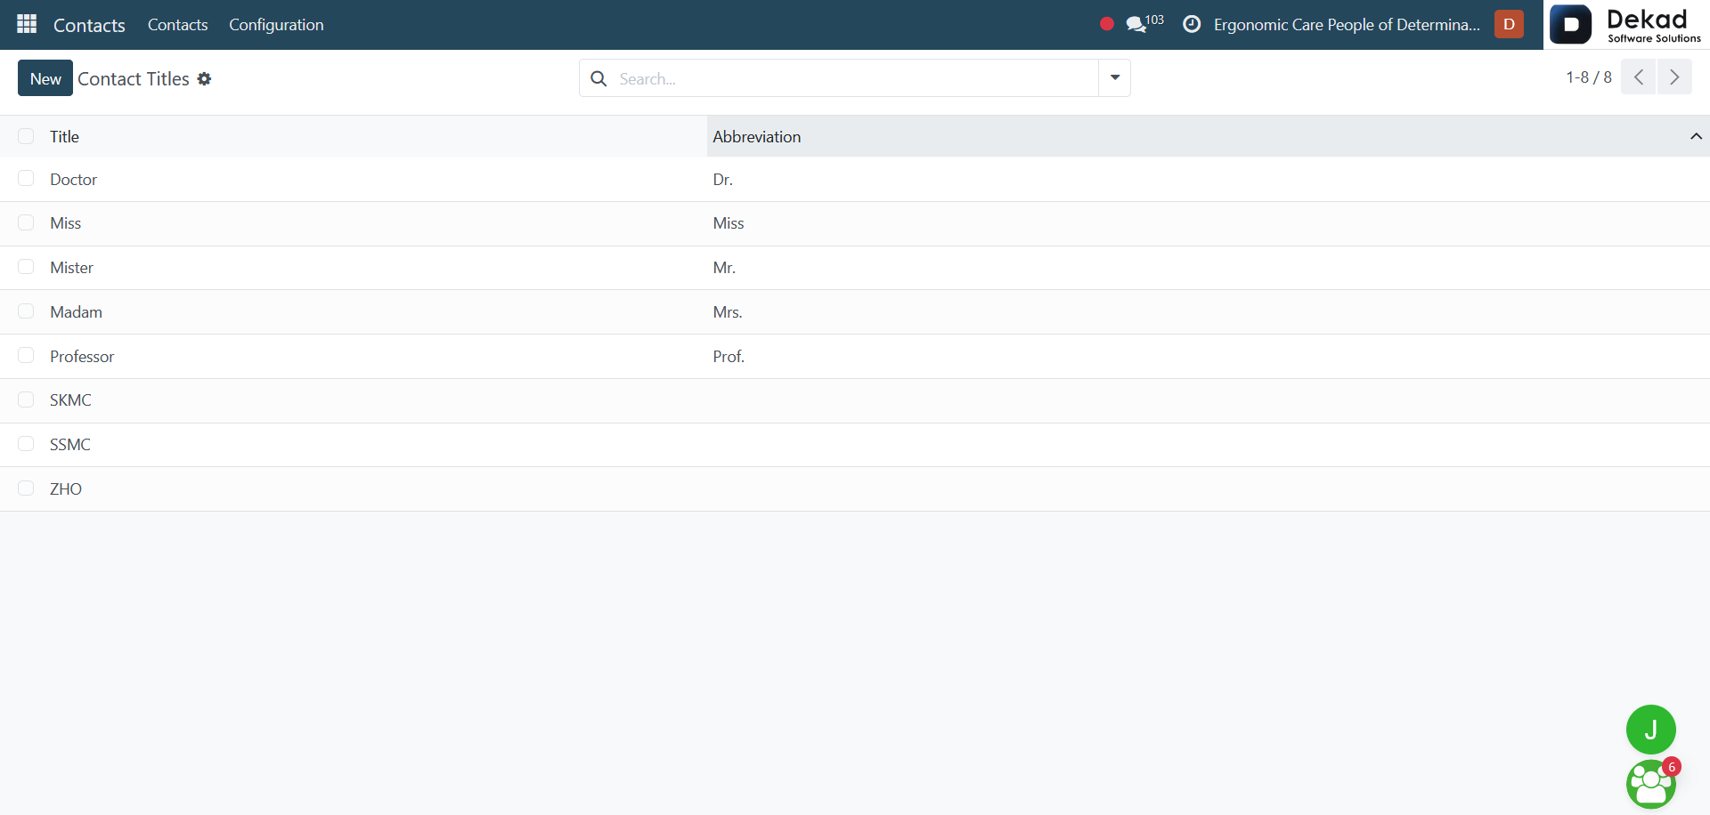1710x815 pixels.
Task: Expand the search options dropdown toggle
Action: pos(1114,78)
